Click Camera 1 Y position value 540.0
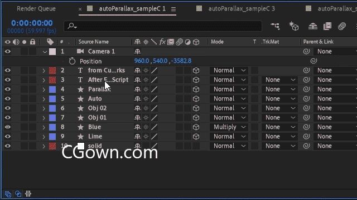This screenshot has height=200, width=357. (x=160, y=61)
